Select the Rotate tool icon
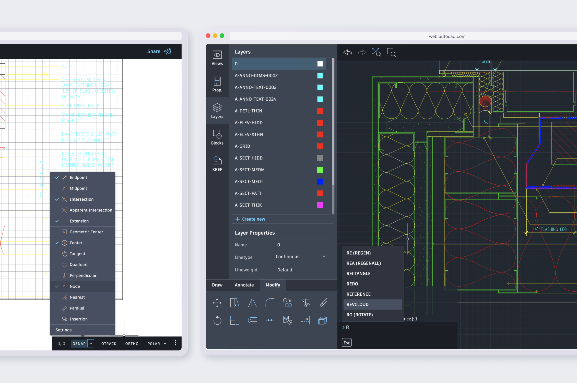The image size is (577, 383). [217, 320]
